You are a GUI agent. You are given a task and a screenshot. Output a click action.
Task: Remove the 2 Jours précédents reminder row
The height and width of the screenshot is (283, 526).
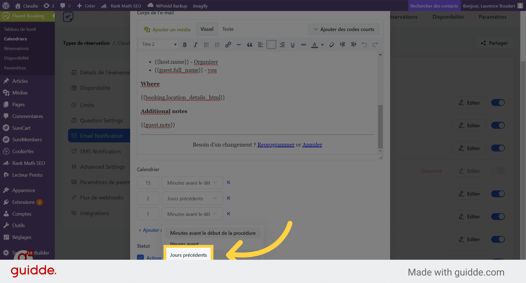click(x=228, y=198)
